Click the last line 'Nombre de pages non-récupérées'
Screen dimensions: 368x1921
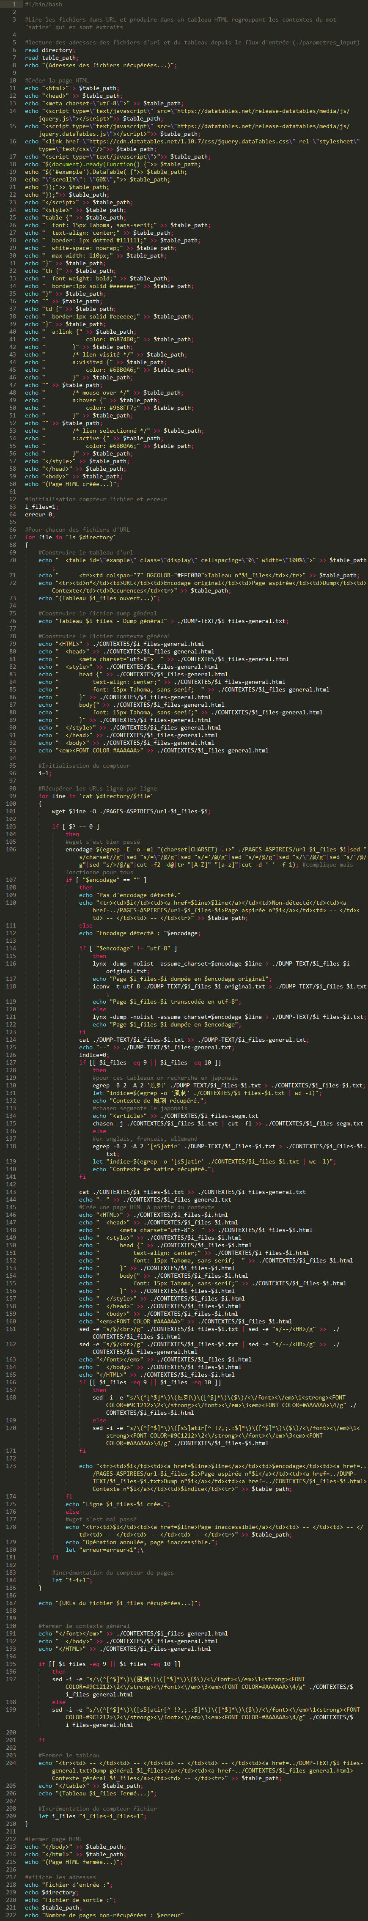click(x=104, y=1915)
